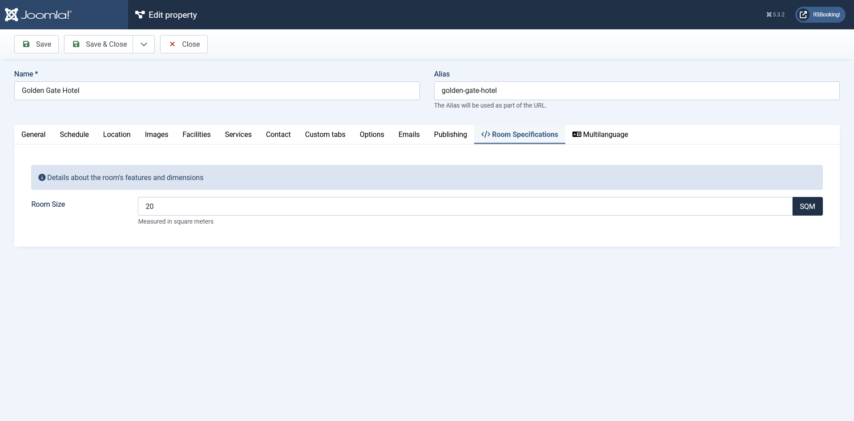Switch to the Publishing tab

point(451,134)
